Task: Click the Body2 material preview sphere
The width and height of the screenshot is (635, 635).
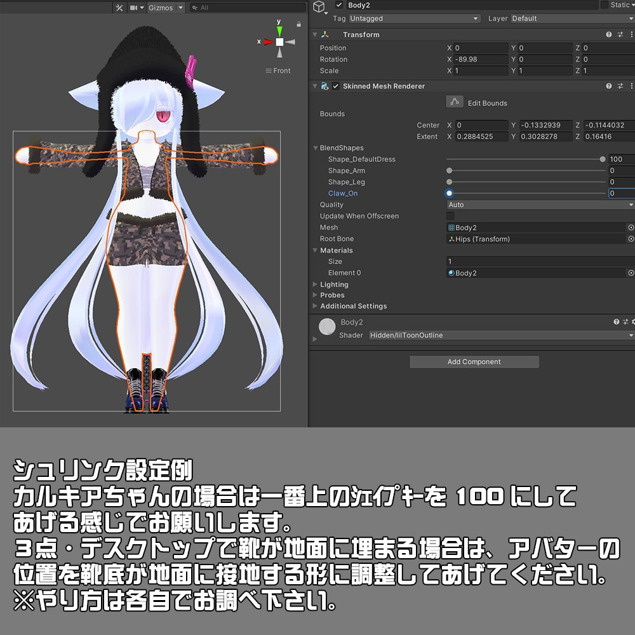Action: click(327, 326)
